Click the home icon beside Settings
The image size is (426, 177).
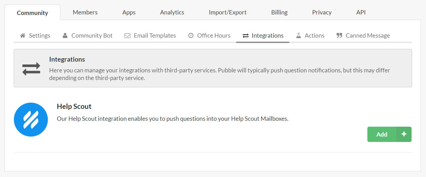(22, 35)
